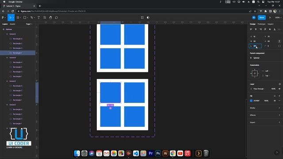Click the edit object icon in toolbar center
This screenshot has width=283, height=159.
[142, 18]
